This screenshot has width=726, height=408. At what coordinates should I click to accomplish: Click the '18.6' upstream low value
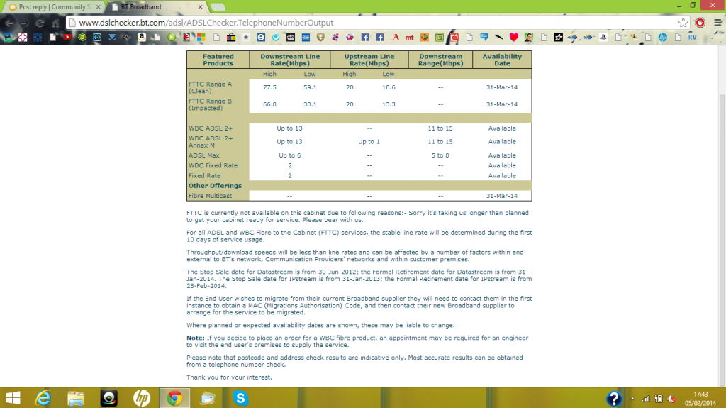(x=389, y=87)
